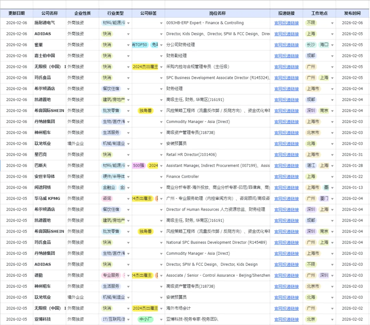Screen dimensions: 370x325
Task: Expand industry type dropdown for 安世半导体
Action: [128, 177]
